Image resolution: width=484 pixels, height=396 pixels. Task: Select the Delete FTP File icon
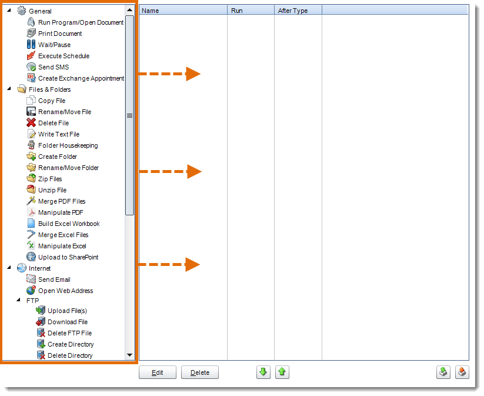(41, 332)
